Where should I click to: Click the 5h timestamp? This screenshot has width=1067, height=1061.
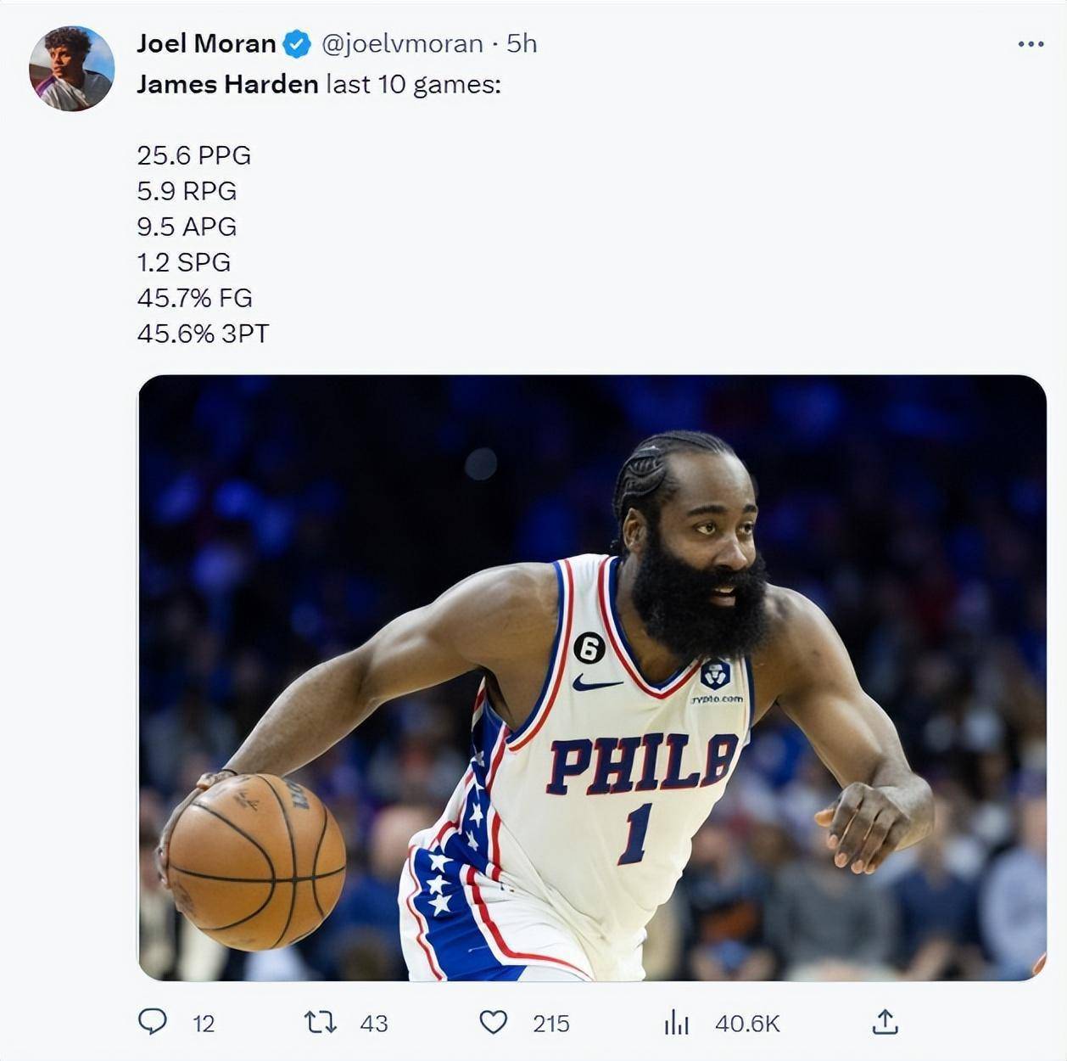click(522, 44)
